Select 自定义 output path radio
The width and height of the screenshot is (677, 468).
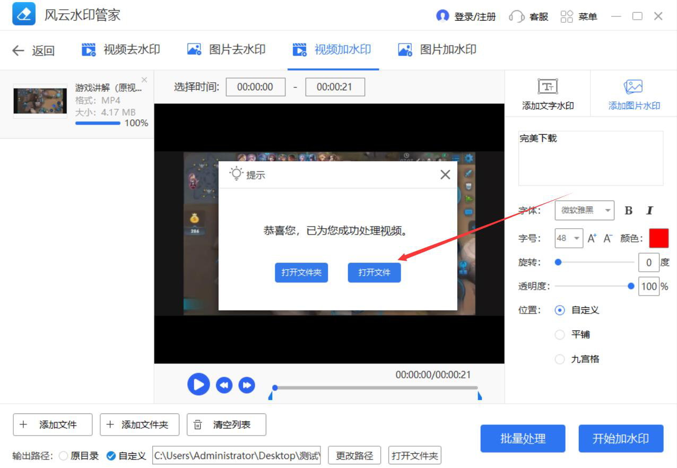click(x=111, y=456)
